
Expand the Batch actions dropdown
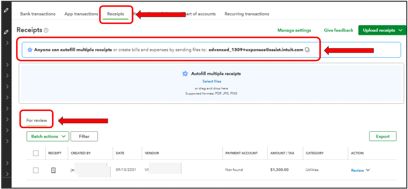(48, 136)
